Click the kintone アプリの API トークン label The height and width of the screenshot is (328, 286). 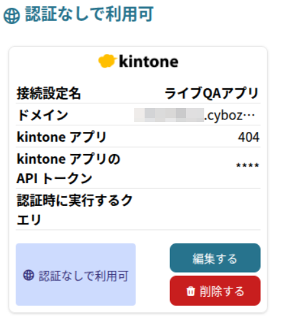[x=68, y=168]
